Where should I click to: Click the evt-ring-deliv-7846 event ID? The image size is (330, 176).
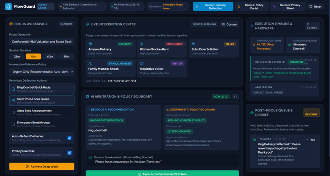(122, 80)
